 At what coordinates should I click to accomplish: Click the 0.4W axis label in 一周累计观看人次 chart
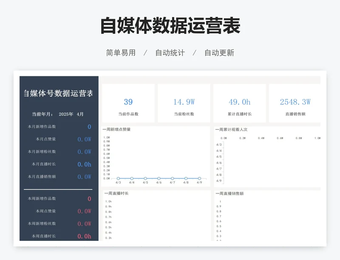pyautogui.click(x=261, y=138)
